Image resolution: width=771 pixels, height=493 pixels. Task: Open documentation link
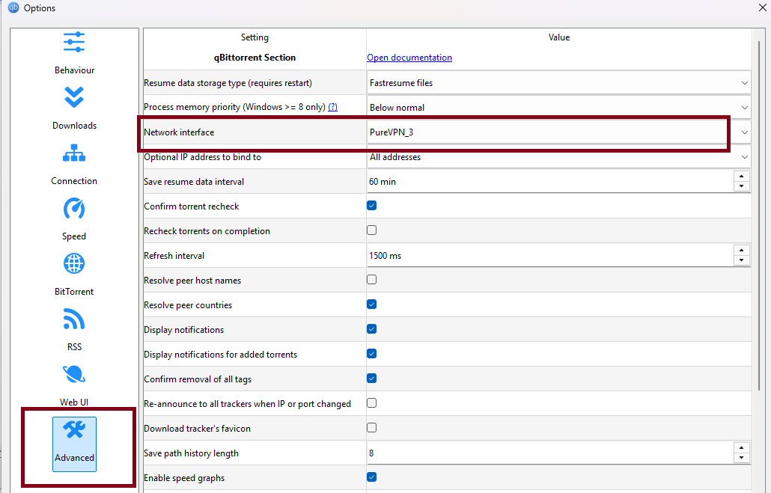(409, 58)
